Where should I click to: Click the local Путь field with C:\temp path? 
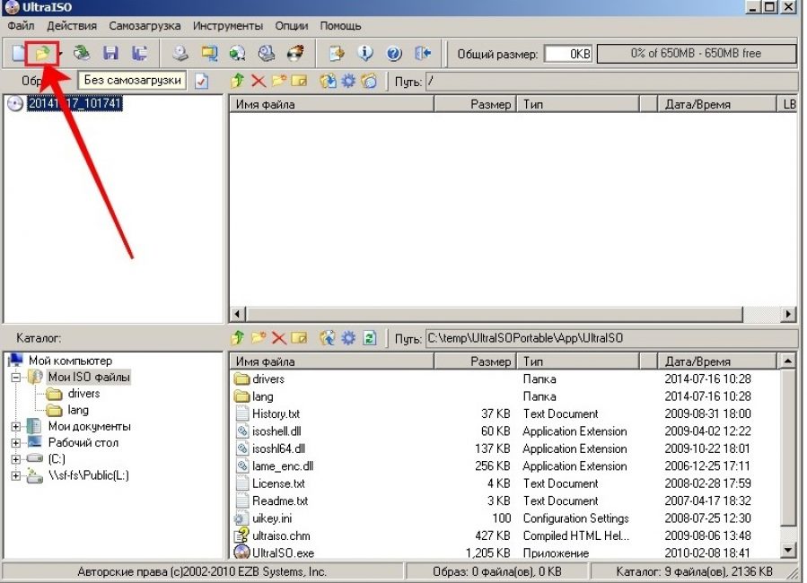[x=611, y=338]
